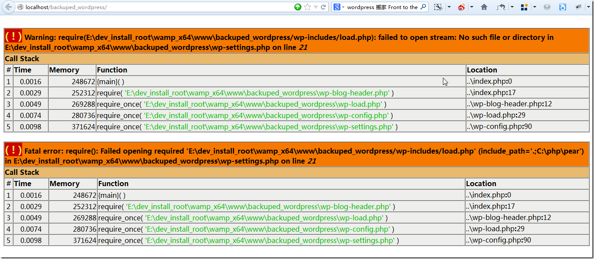Click the Warning message text about load.php
The image size is (594, 259).
[x=279, y=42]
